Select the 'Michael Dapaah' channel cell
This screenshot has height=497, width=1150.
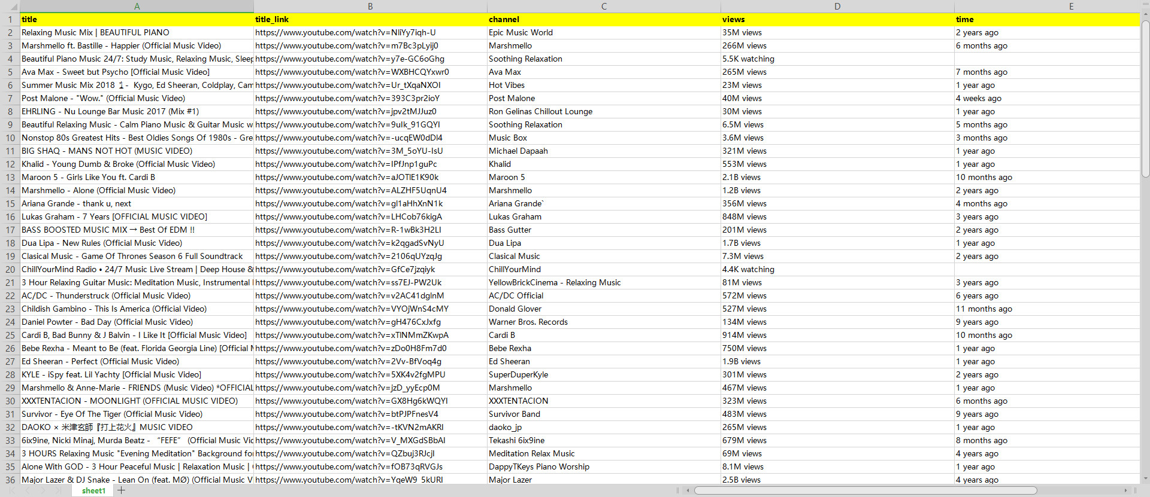[x=604, y=151]
